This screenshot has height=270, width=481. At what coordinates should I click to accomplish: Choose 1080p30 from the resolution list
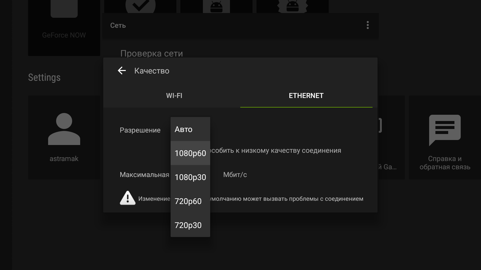click(190, 177)
